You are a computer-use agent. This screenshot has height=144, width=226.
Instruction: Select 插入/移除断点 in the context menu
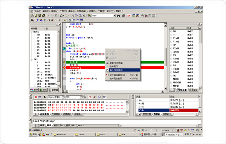123,70
